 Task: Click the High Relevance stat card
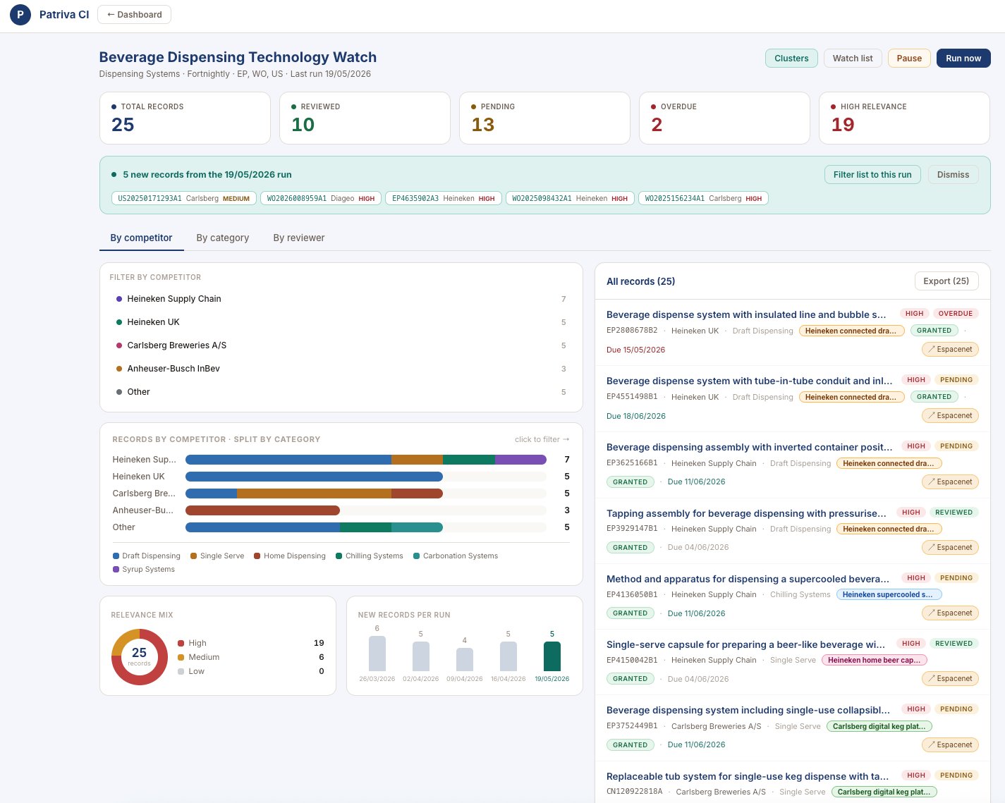[x=905, y=118]
